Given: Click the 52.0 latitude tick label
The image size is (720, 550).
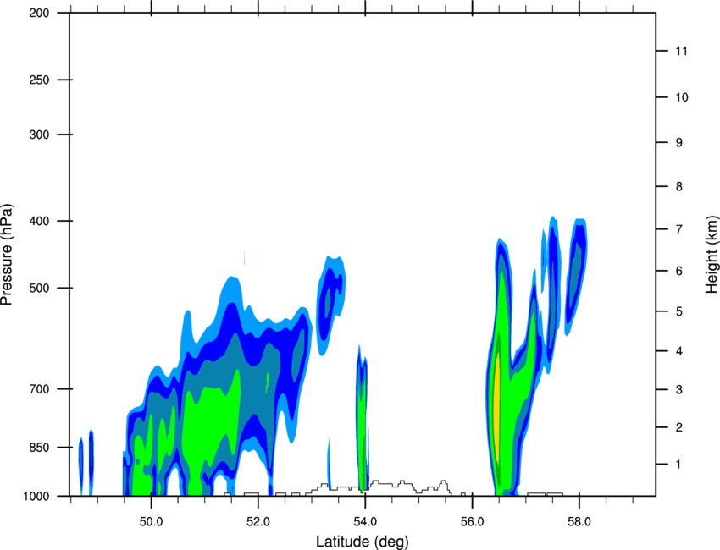Looking at the screenshot, I should (x=258, y=521).
